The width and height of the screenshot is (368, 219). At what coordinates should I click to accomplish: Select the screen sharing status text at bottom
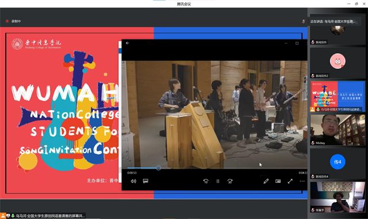(51, 216)
